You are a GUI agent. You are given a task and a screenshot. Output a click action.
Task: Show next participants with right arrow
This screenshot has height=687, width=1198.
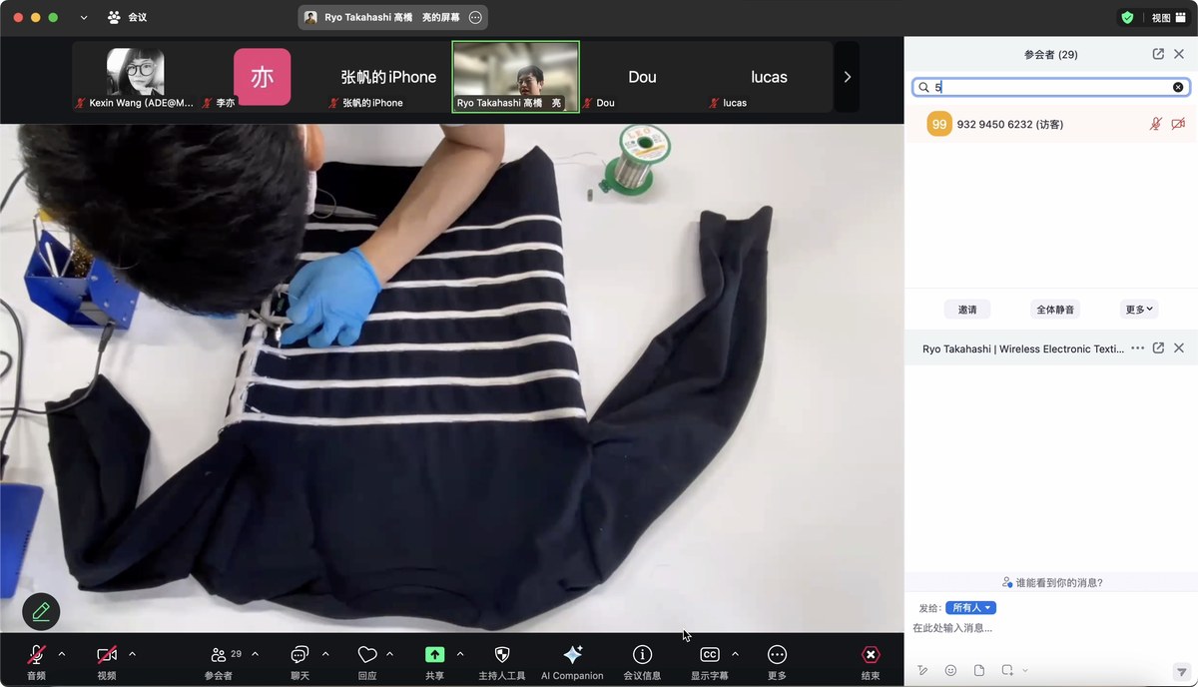click(x=848, y=77)
